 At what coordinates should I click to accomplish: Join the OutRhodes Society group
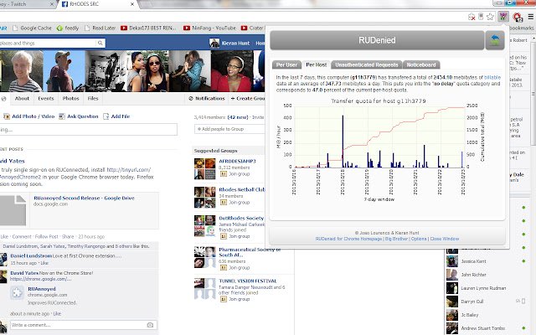(x=235, y=236)
